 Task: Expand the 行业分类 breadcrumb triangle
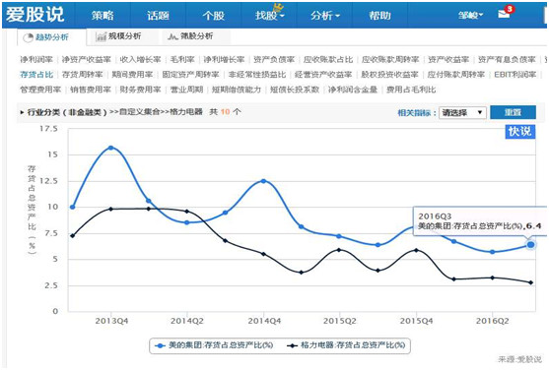click(x=22, y=112)
